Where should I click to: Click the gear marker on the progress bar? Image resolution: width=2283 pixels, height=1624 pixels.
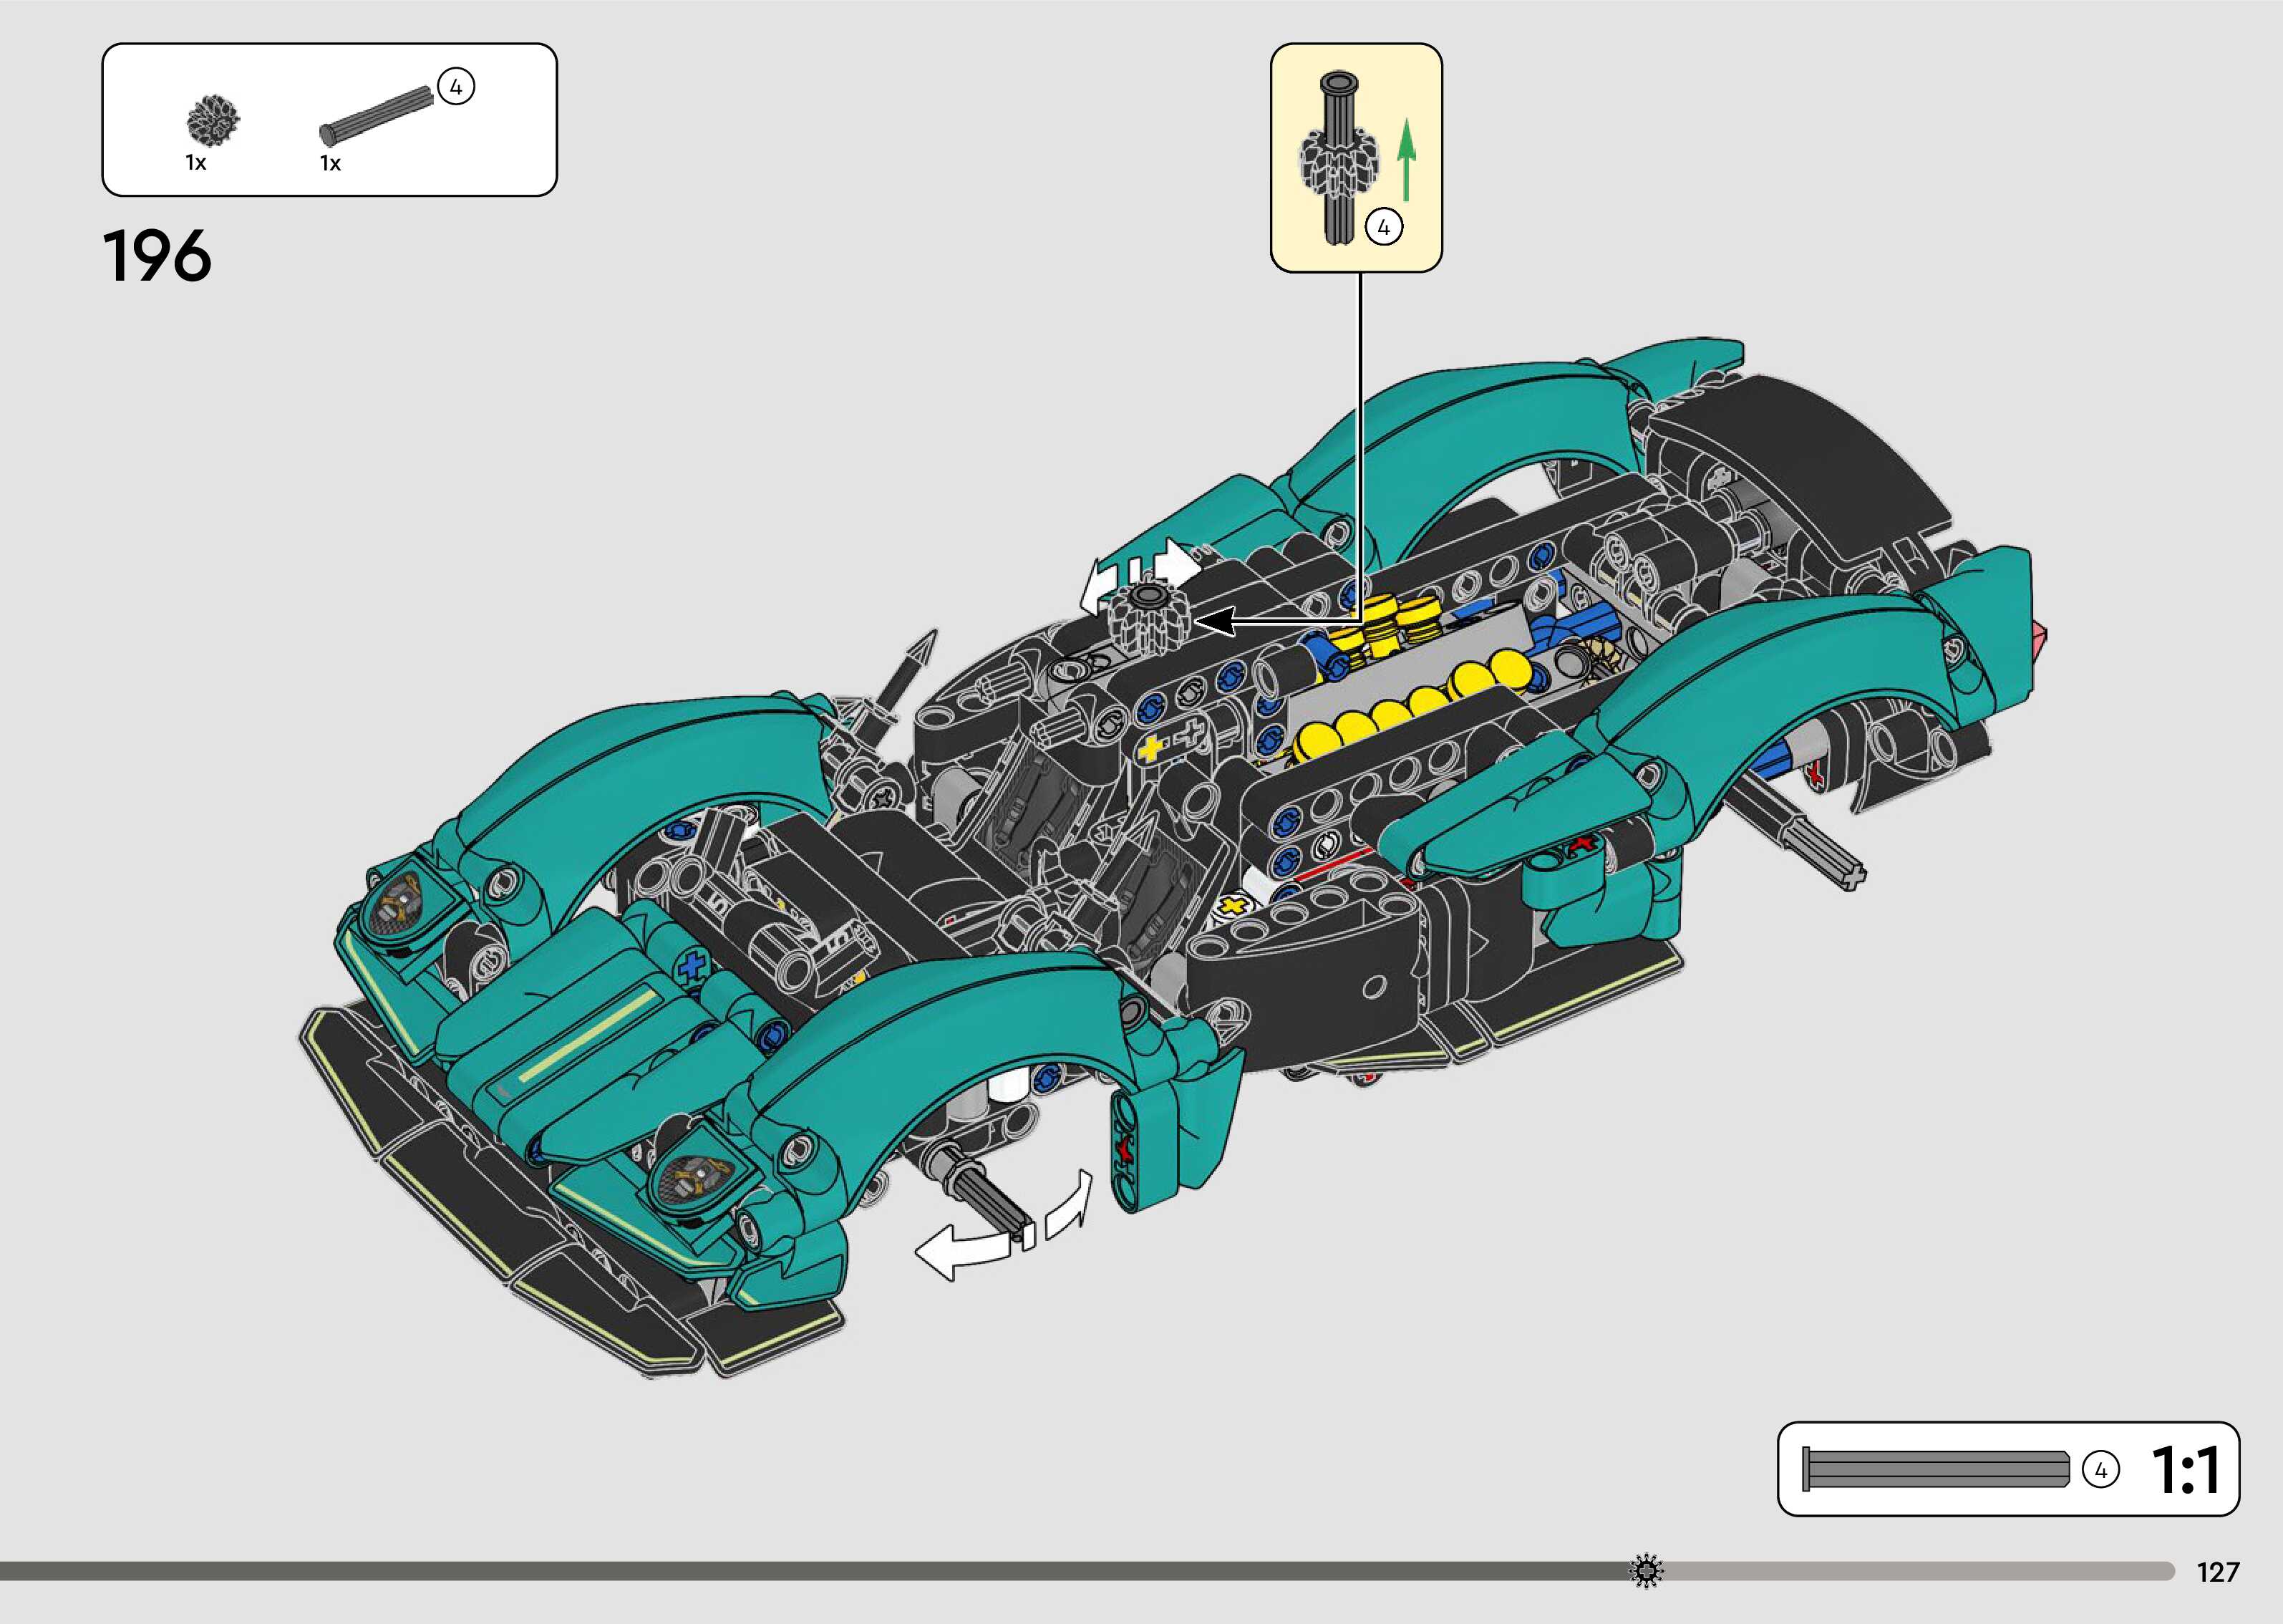pyautogui.click(x=1645, y=1571)
